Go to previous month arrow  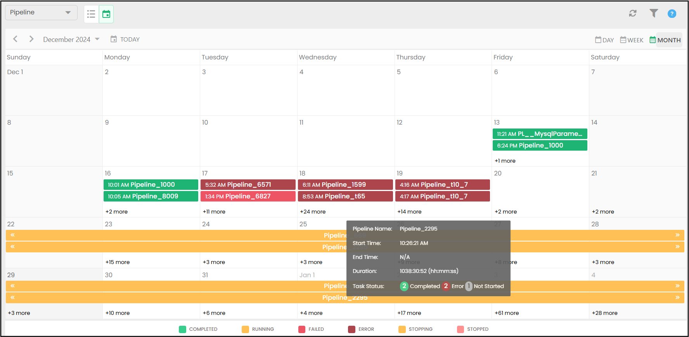tap(15, 39)
